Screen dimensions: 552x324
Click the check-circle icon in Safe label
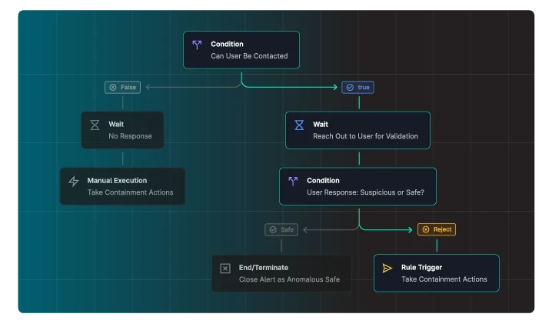(273, 230)
